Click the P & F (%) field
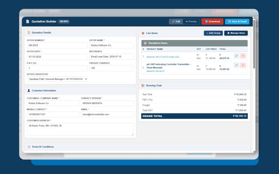The height and width of the screenshot is (174, 279). [x=57, y=68]
